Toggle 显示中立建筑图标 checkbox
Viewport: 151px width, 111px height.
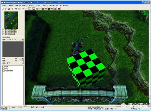(3, 30)
